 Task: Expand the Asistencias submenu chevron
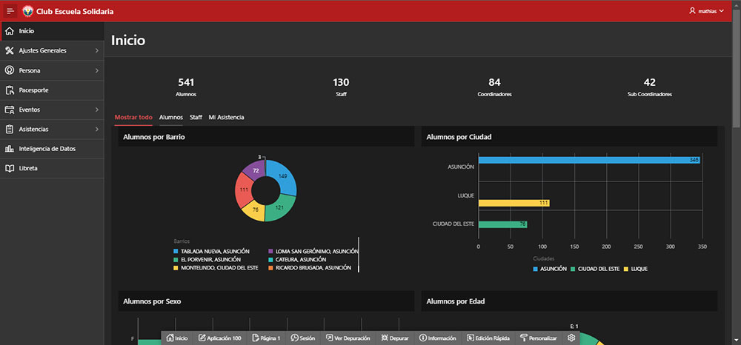[96, 130]
